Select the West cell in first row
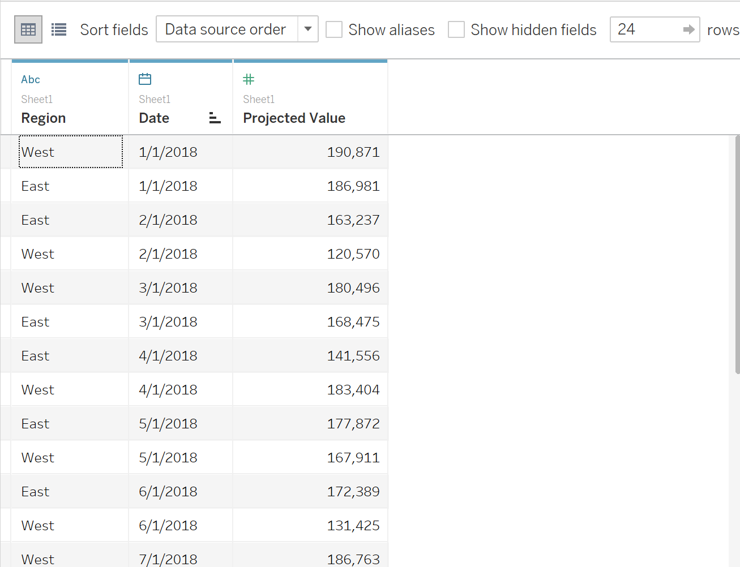 click(71, 152)
